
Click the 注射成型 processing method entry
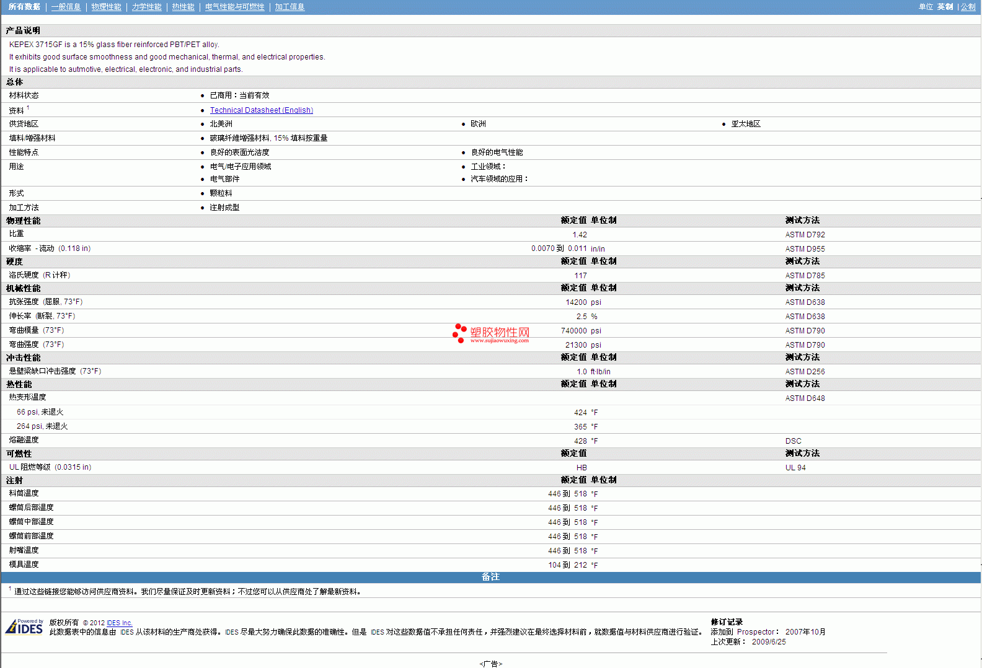tap(224, 208)
